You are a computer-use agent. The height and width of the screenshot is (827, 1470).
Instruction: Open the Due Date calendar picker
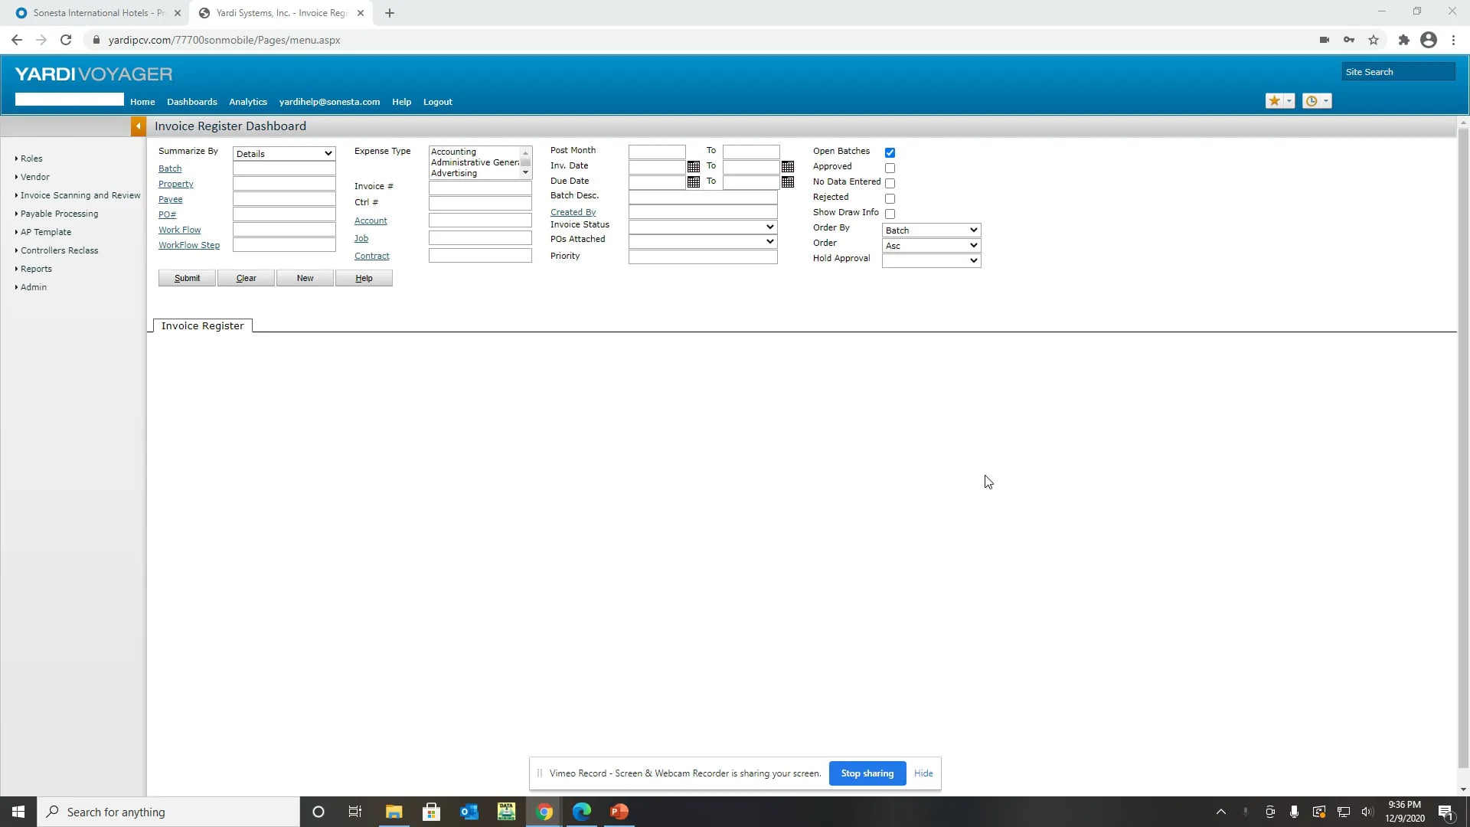click(693, 182)
